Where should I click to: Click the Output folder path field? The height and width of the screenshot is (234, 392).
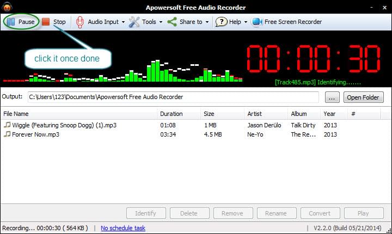pos(173,97)
